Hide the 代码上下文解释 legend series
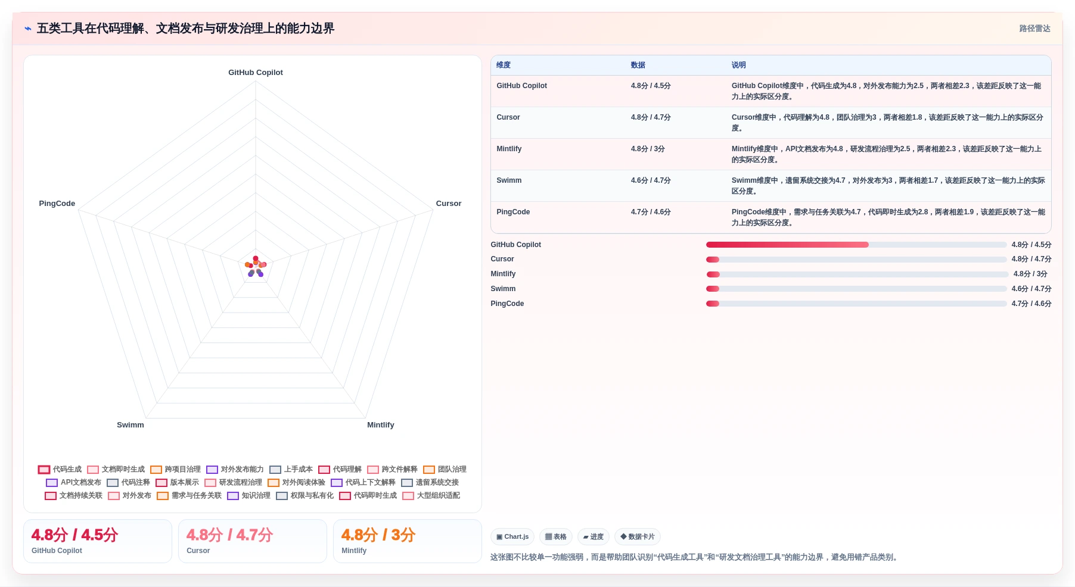The width and height of the screenshot is (1075, 587). 363,482
